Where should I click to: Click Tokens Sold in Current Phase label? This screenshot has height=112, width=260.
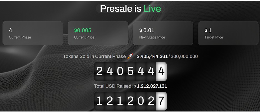tap(94, 56)
